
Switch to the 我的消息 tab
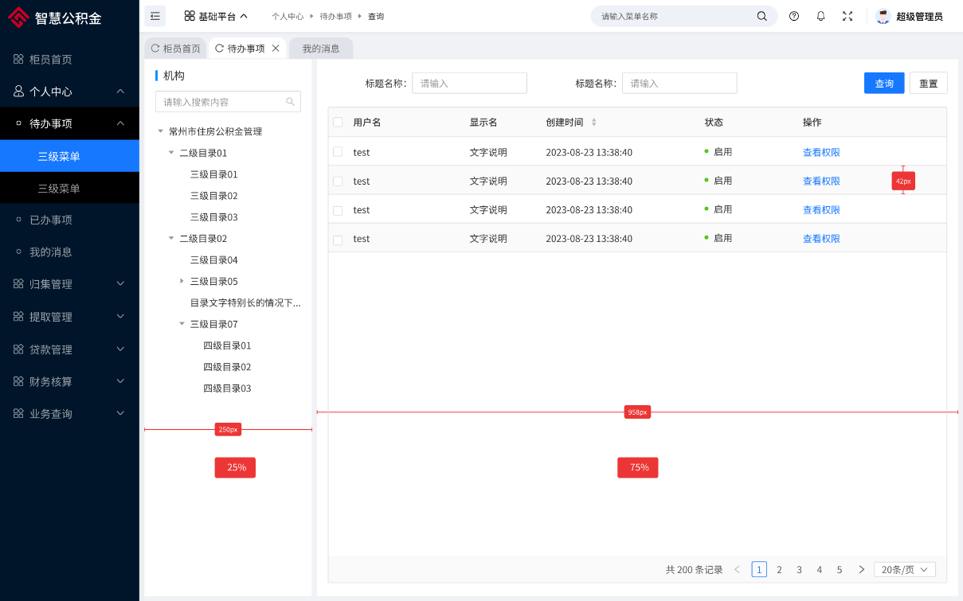[x=321, y=49]
